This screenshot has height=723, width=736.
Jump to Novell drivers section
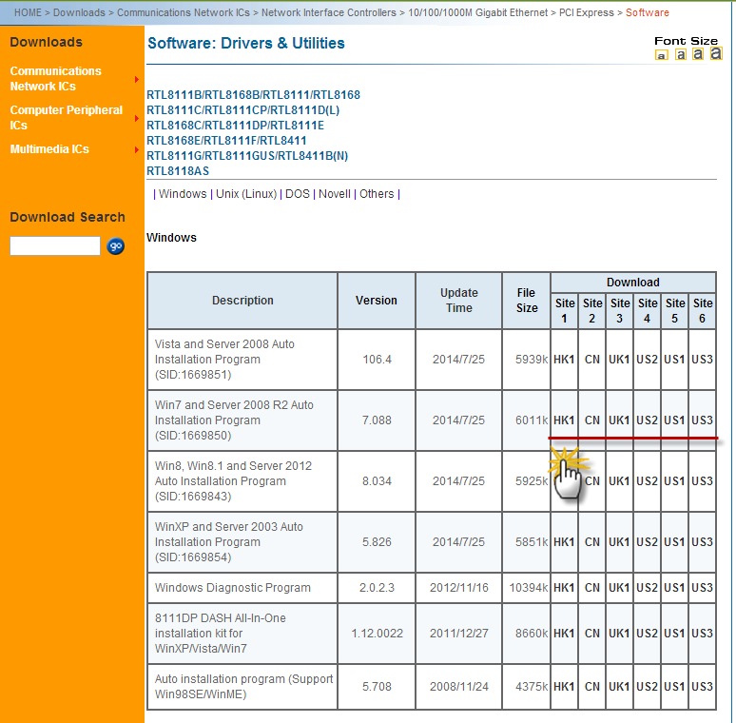(335, 194)
